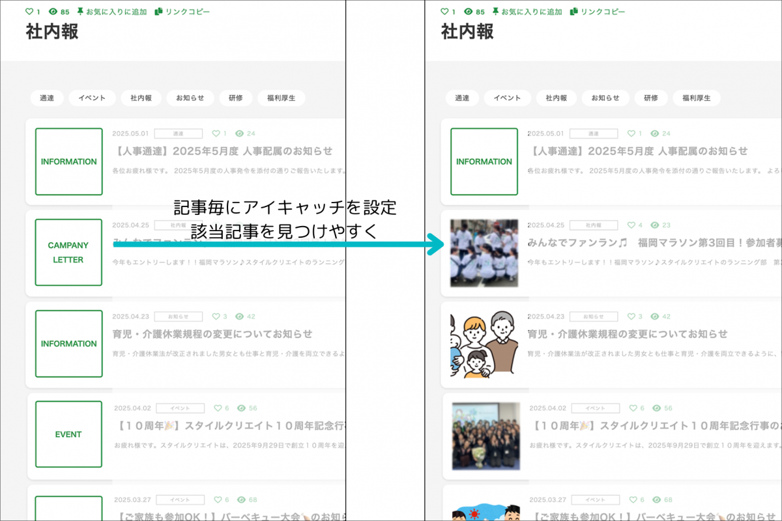
Task: Like the 育児・介護休業規程 article in left panel
Action: [x=216, y=317]
